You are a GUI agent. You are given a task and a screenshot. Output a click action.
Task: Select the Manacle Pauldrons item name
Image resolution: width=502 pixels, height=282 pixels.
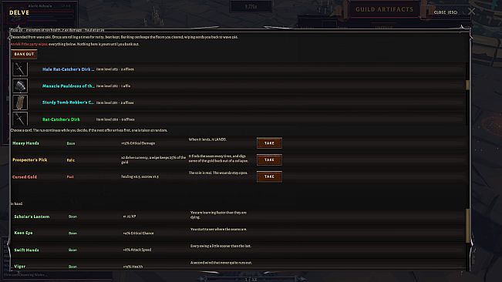tap(69, 86)
